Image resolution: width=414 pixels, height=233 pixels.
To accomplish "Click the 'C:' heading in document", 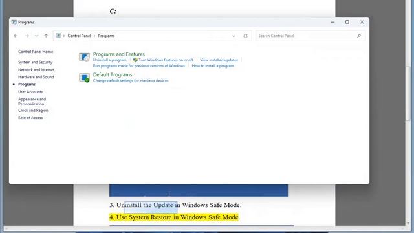I will [x=113, y=11].
